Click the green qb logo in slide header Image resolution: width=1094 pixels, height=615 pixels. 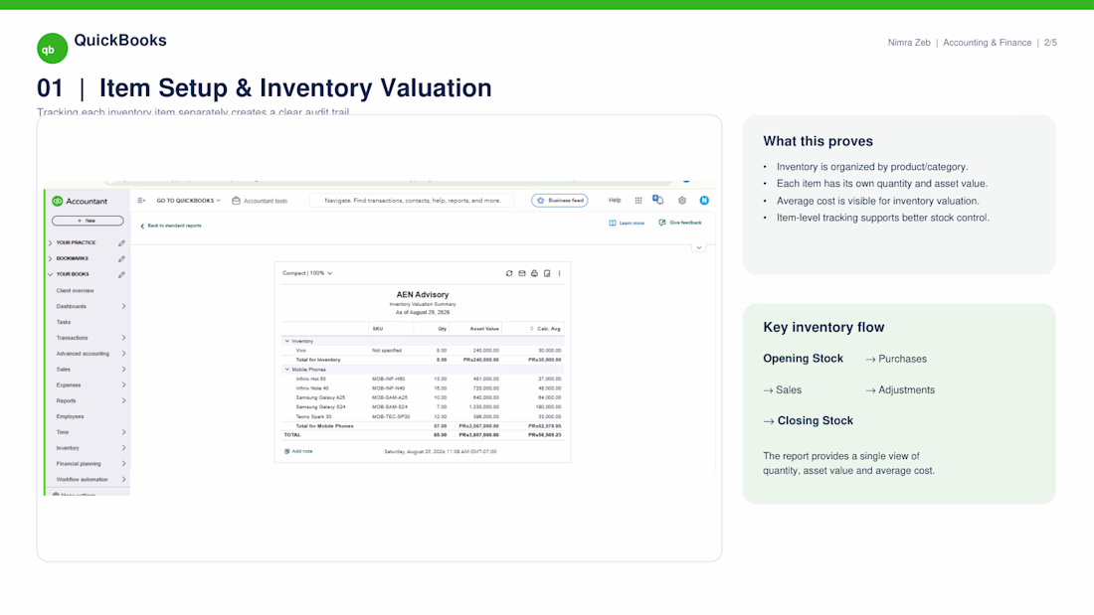pos(53,49)
